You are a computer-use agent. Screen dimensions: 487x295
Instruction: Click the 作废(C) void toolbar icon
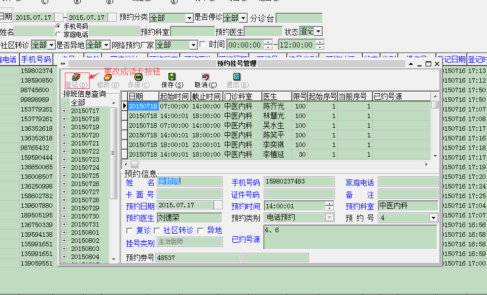(x=138, y=77)
